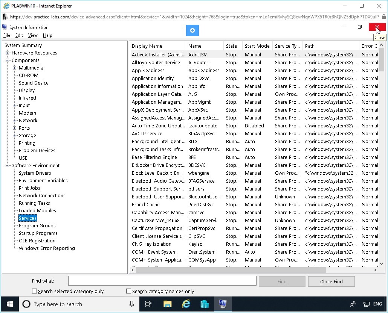Image resolution: width=388 pixels, height=313 pixels.
Task: Select System Summary in the tree
Action: pos(23,45)
